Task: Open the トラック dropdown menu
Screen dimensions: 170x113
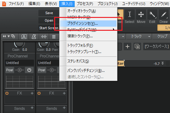Action: pyautogui.click(x=139, y=36)
